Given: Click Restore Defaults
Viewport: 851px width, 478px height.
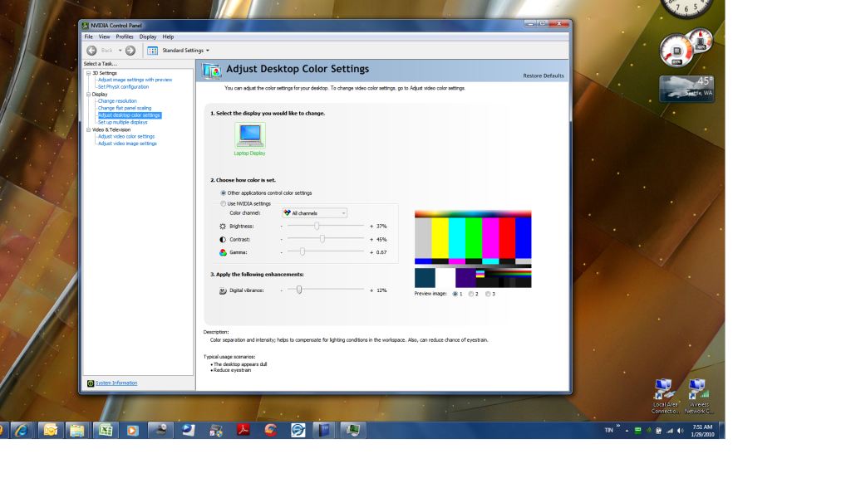Looking at the screenshot, I should [544, 76].
